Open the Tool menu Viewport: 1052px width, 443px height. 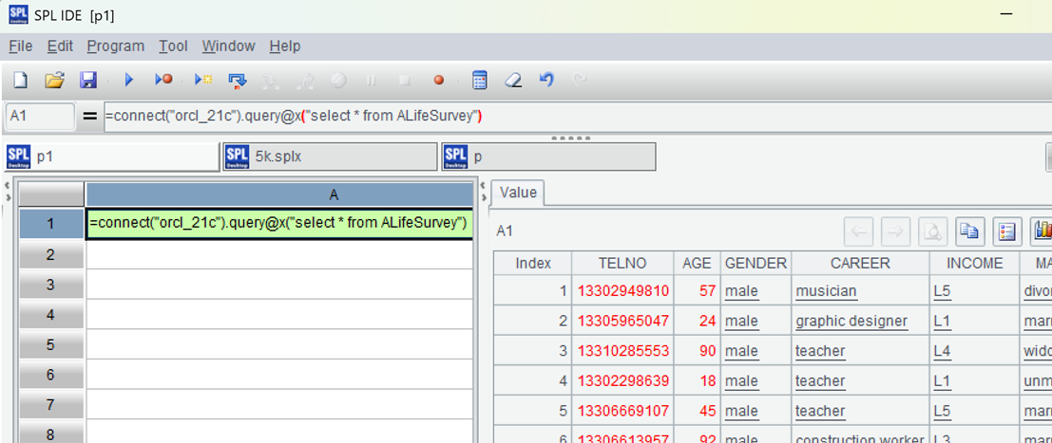click(173, 46)
